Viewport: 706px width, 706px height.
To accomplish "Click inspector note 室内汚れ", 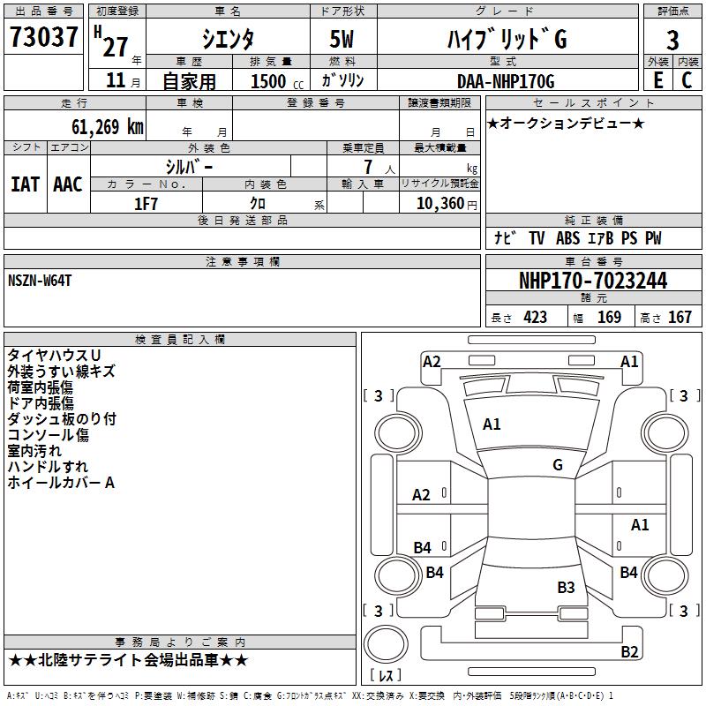I will pyautogui.click(x=34, y=451).
